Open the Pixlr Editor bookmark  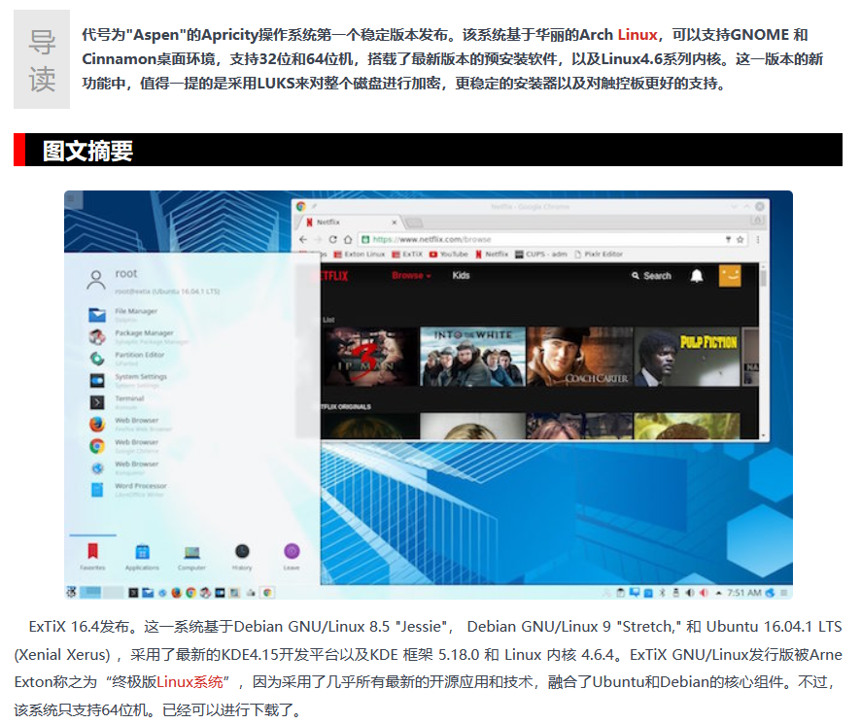click(599, 255)
